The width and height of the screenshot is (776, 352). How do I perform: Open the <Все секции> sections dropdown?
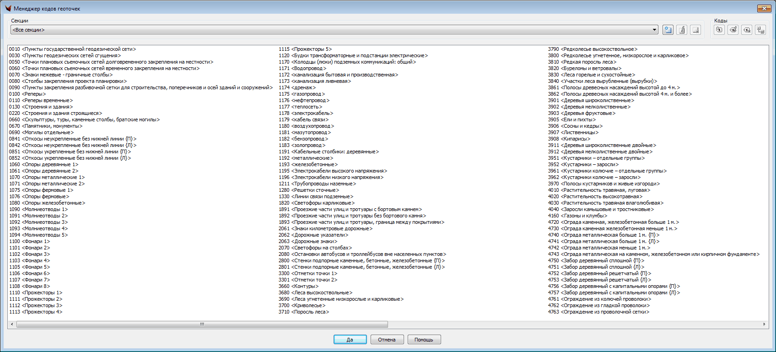click(654, 30)
